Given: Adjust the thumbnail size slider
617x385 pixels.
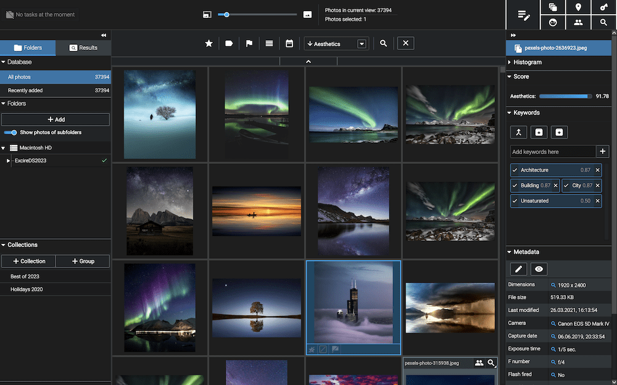Looking at the screenshot, I should [x=227, y=14].
